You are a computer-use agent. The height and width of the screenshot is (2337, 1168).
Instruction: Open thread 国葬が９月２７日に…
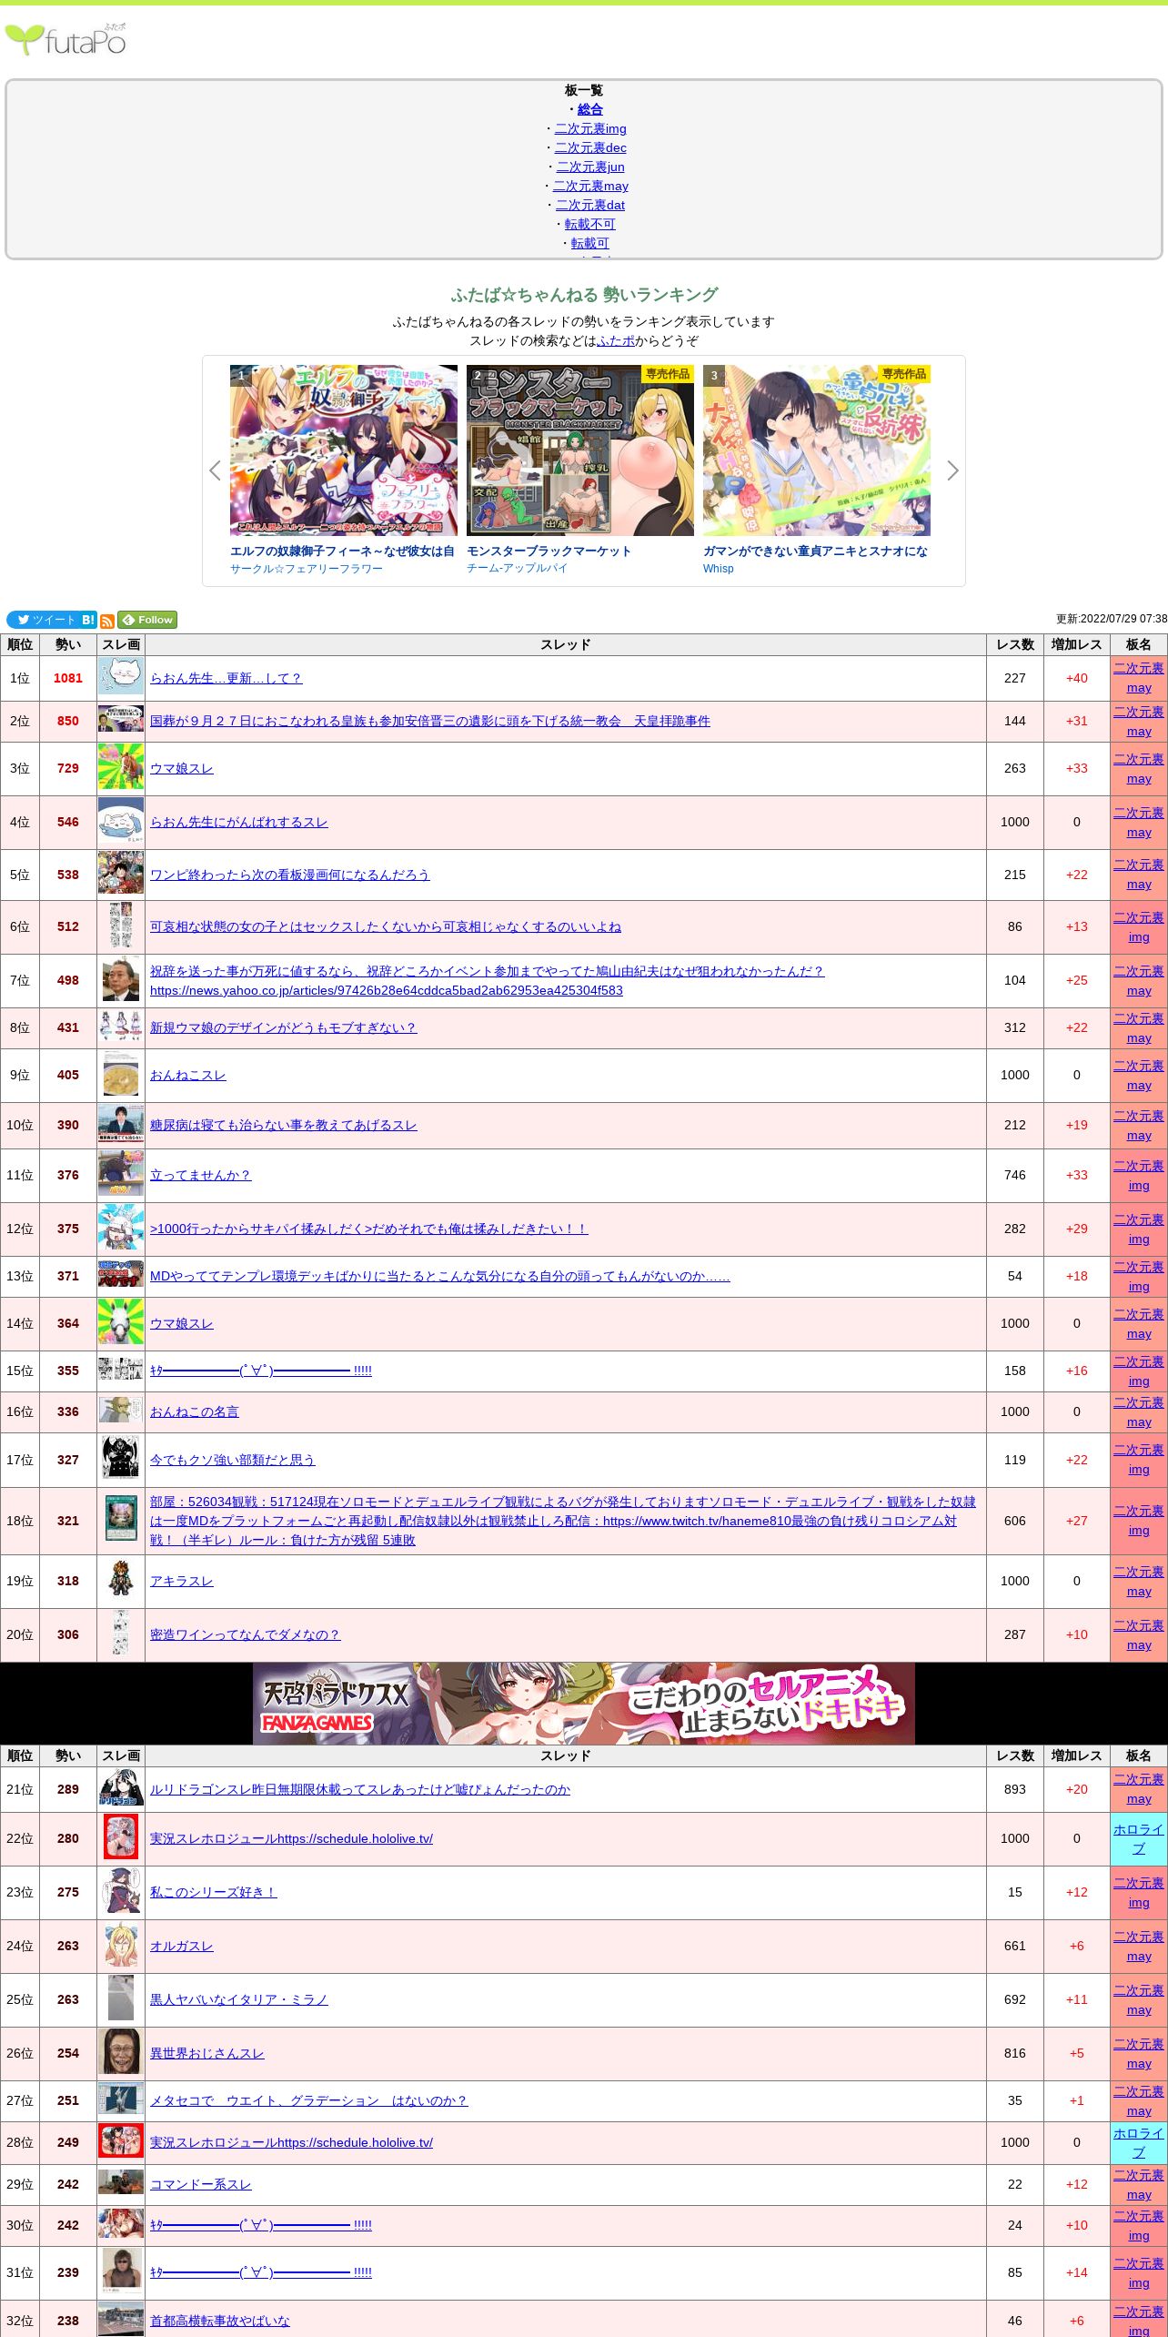pos(430,721)
